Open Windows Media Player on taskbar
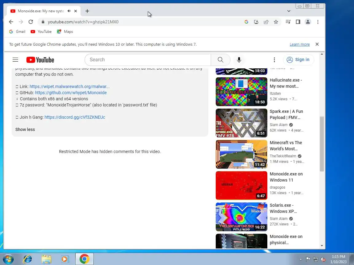The width and height of the screenshot is (354, 265). [x=65, y=259]
